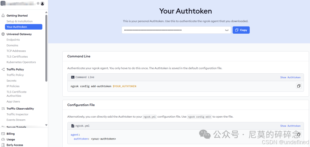
Task: Click the Copy button next to authtoken
Action: [241, 30]
